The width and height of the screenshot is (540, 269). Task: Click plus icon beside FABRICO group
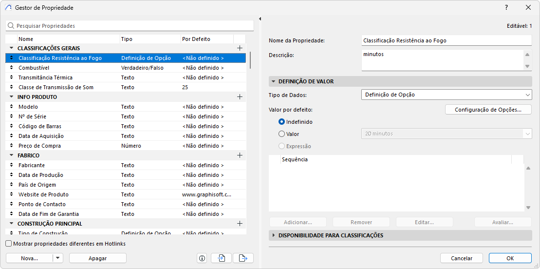240,155
